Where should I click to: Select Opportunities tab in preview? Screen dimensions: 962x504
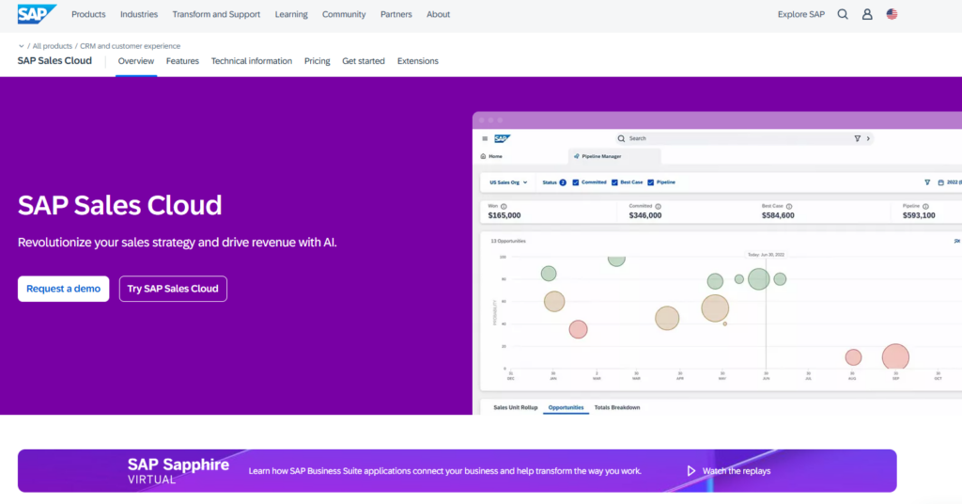click(x=566, y=408)
